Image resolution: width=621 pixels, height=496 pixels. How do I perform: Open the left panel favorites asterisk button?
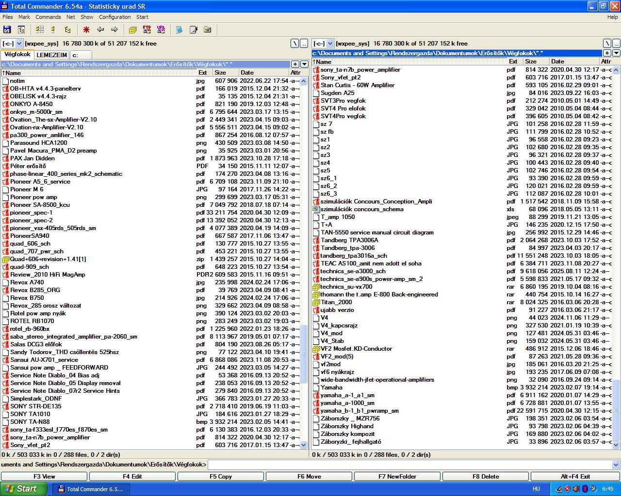(x=295, y=64)
